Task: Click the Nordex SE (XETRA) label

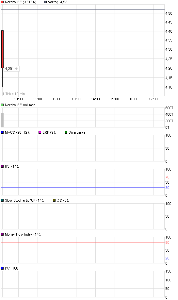Action: [21, 2]
